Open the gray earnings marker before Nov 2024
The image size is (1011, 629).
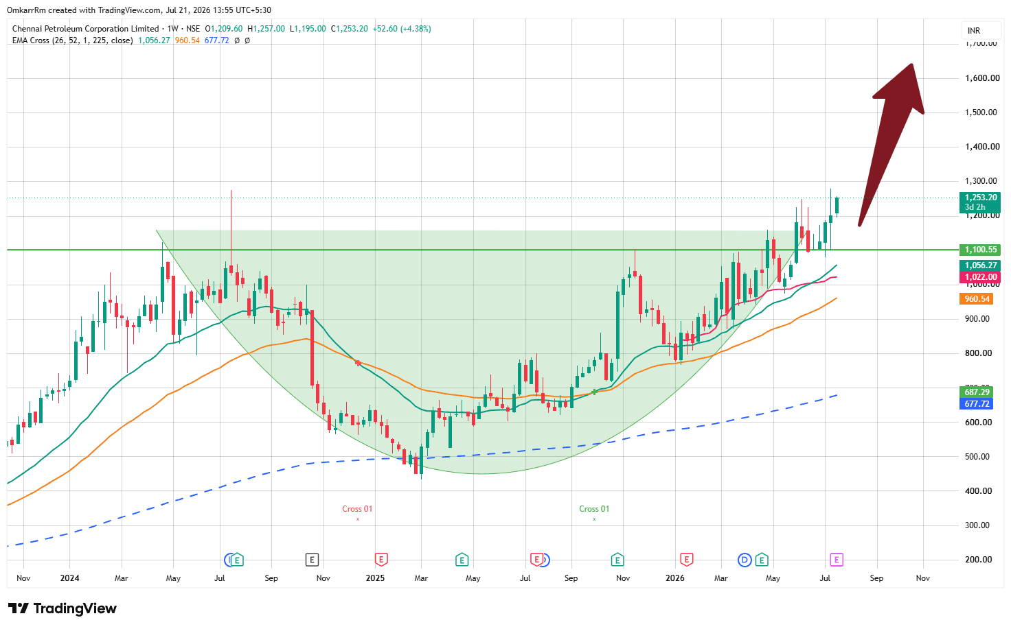tap(312, 560)
